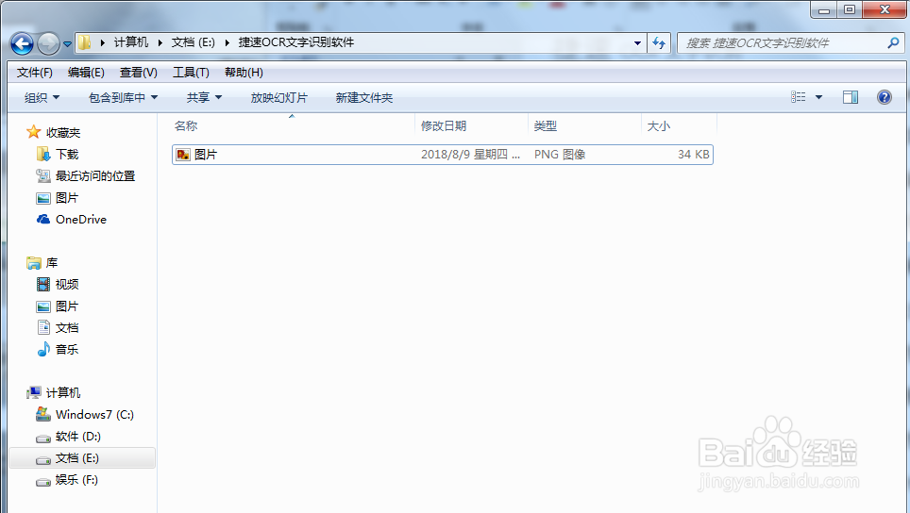
Task: Select 文档 (E:) in the address breadcrumb
Action: (x=194, y=42)
